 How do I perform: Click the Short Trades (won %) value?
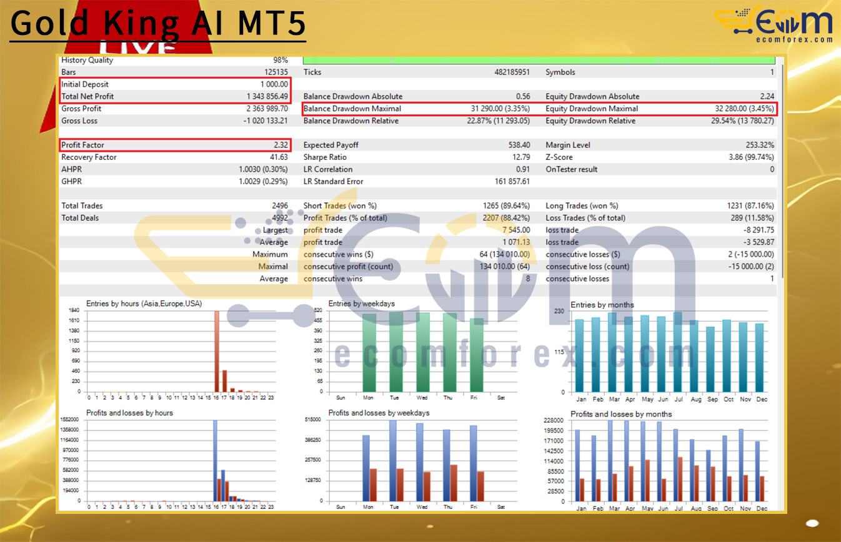pyautogui.click(x=507, y=205)
